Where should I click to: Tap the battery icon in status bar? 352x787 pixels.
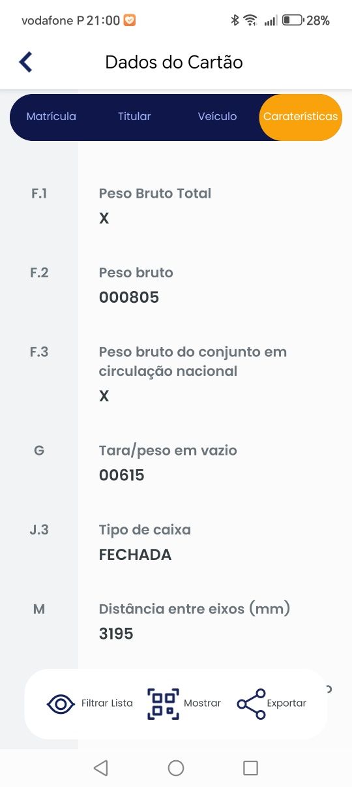click(293, 20)
